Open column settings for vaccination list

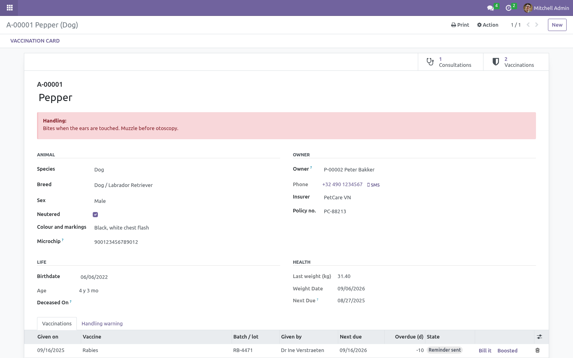pyautogui.click(x=540, y=337)
